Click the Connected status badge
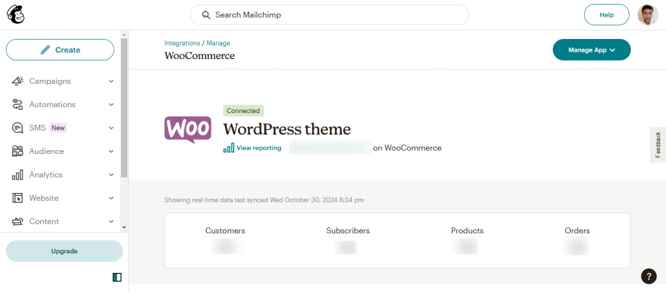 click(243, 111)
